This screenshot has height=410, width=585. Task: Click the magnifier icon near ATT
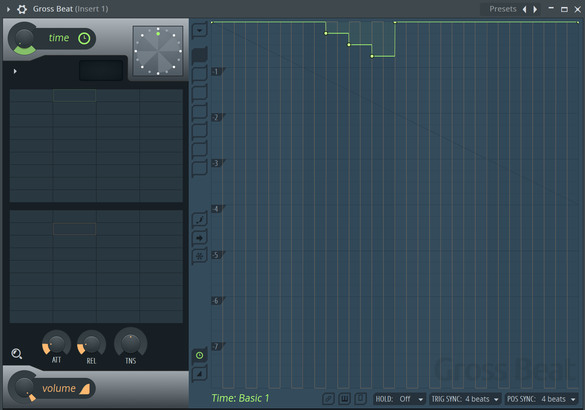[x=16, y=354]
